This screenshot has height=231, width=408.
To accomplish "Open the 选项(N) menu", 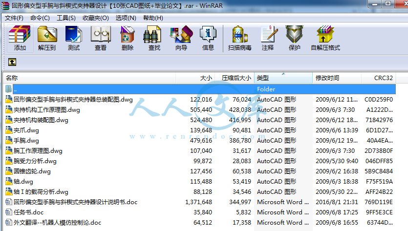I will [x=126, y=18].
